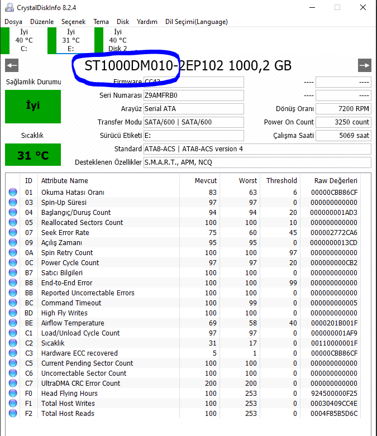
Task: Go to the previous disk with left arrow
Action: tap(12, 66)
